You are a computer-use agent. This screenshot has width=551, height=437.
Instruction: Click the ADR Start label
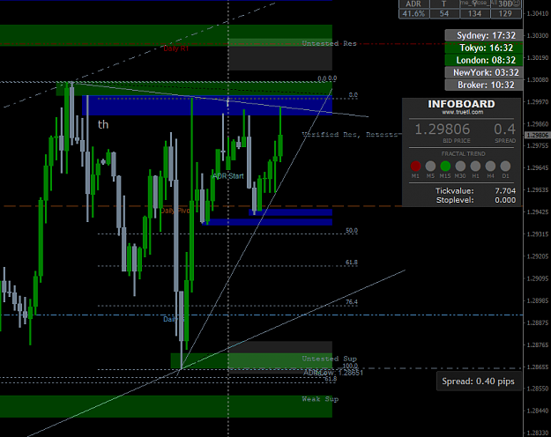(228, 176)
